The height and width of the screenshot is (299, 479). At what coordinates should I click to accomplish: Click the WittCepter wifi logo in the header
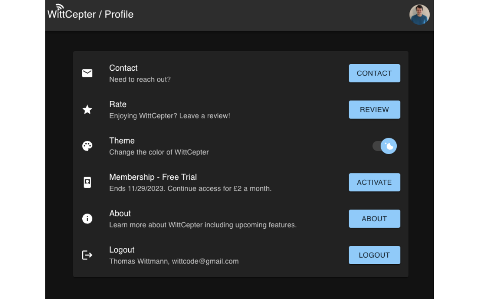(60, 7)
